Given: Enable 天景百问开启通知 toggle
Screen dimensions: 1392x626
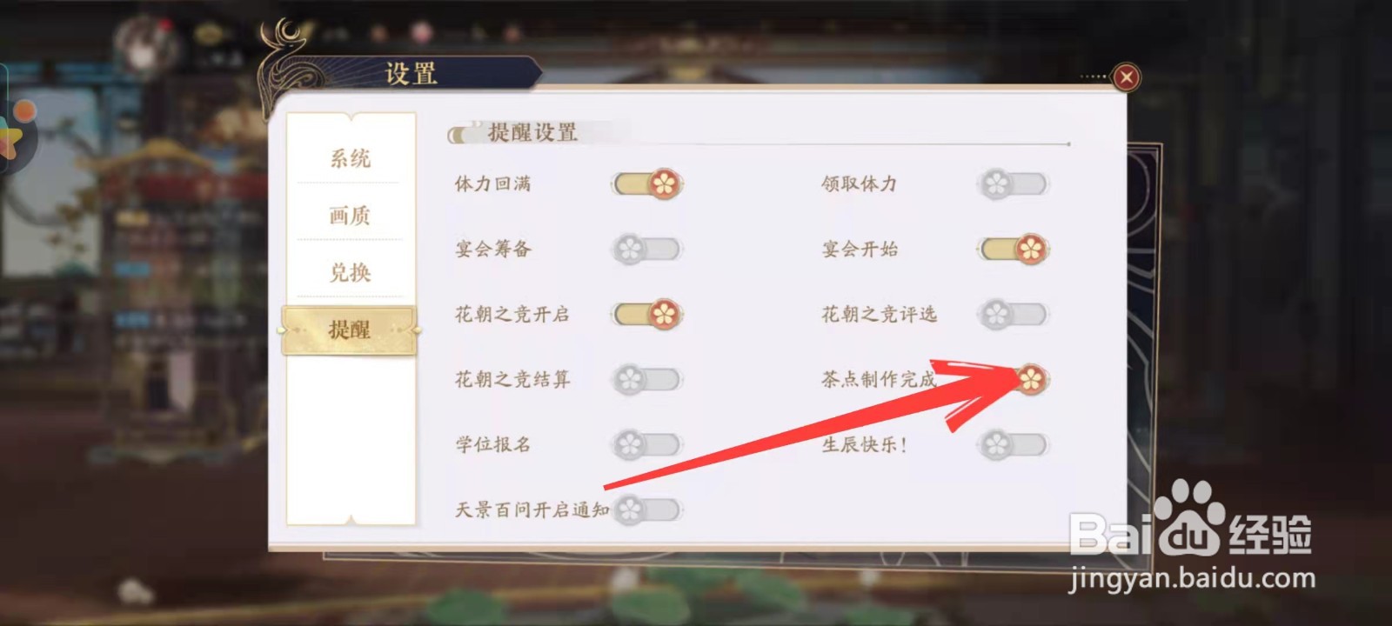Looking at the screenshot, I should [x=647, y=509].
